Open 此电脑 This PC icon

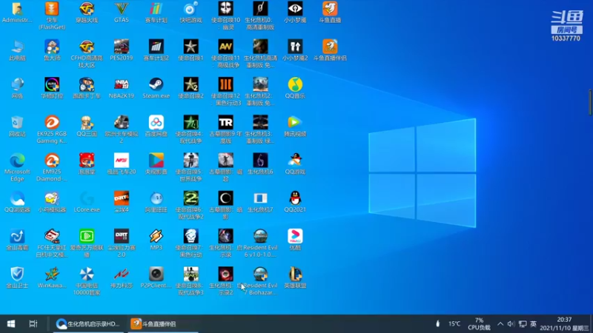coord(17,50)
